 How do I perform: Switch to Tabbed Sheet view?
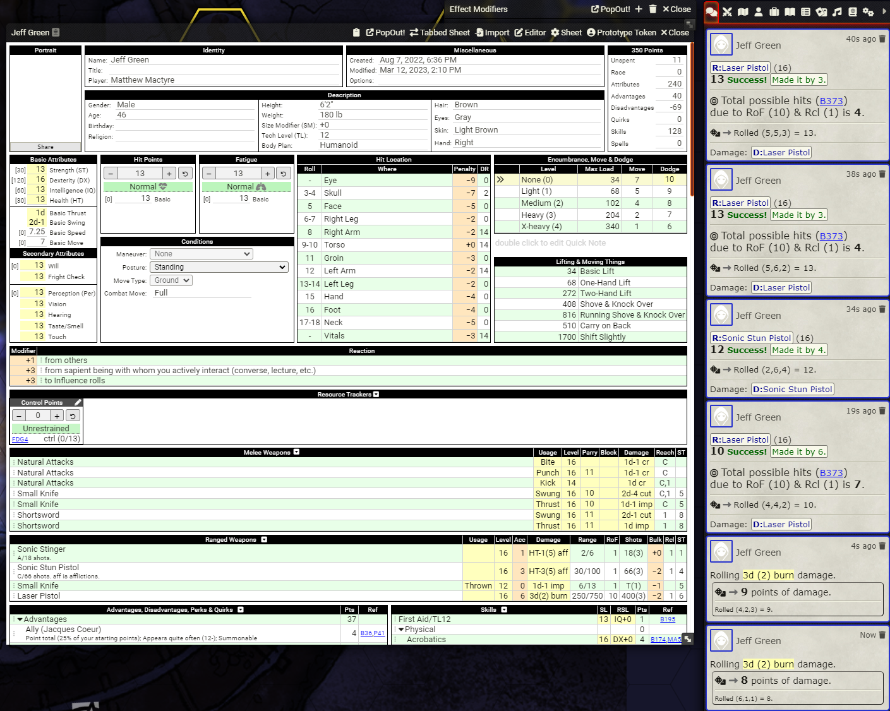point(440,32)
